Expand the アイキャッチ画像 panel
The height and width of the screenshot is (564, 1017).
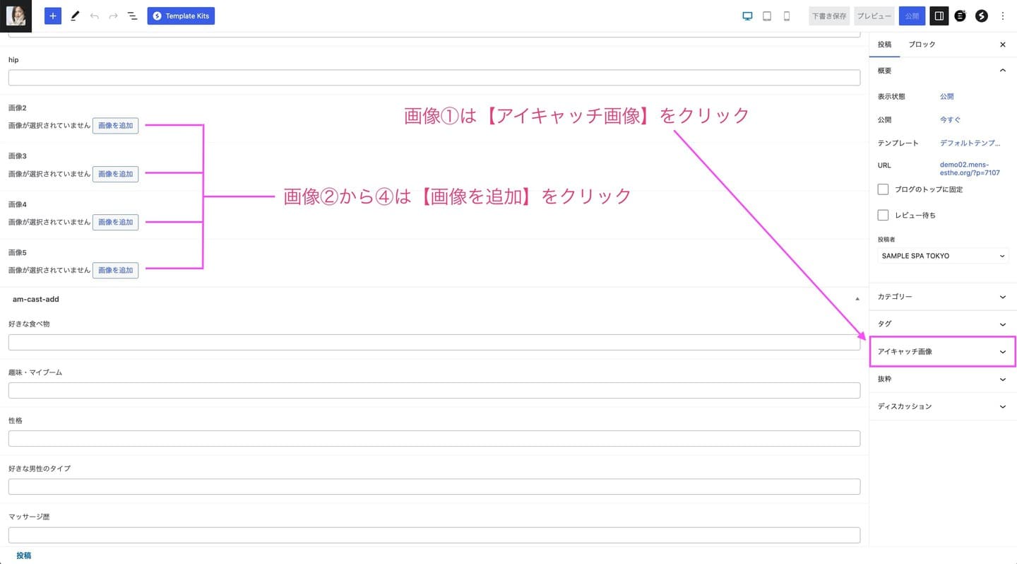942,351
